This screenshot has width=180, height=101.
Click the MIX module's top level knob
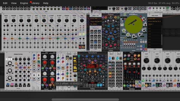point(82,20)
